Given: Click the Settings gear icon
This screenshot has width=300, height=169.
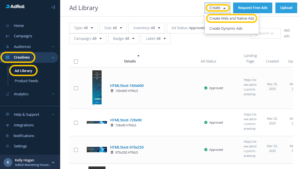Looking at the screenshot, I should 8,146.
